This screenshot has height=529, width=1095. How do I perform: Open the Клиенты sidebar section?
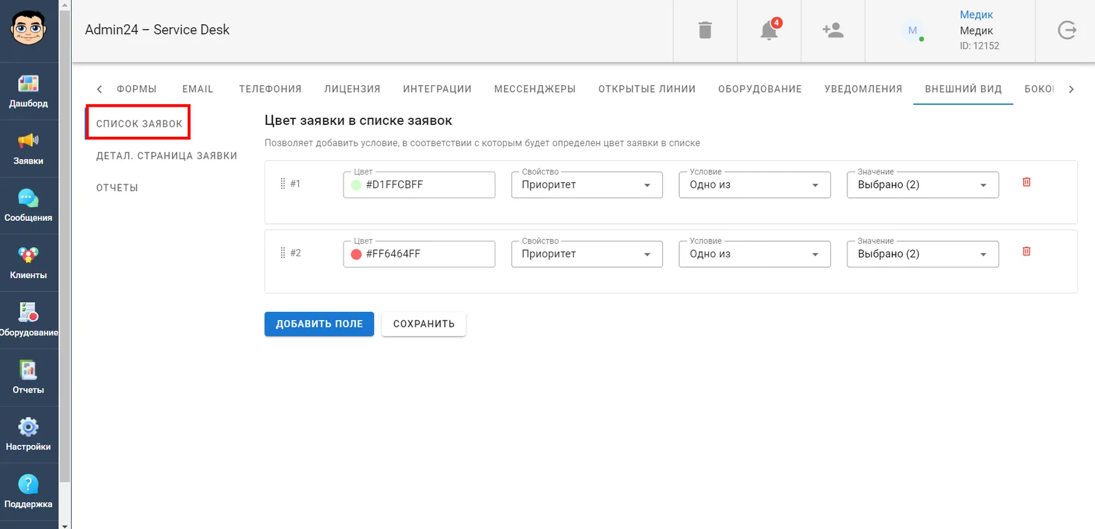(x=29, y=263)
